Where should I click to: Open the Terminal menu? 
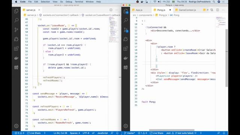coord(79,1)
